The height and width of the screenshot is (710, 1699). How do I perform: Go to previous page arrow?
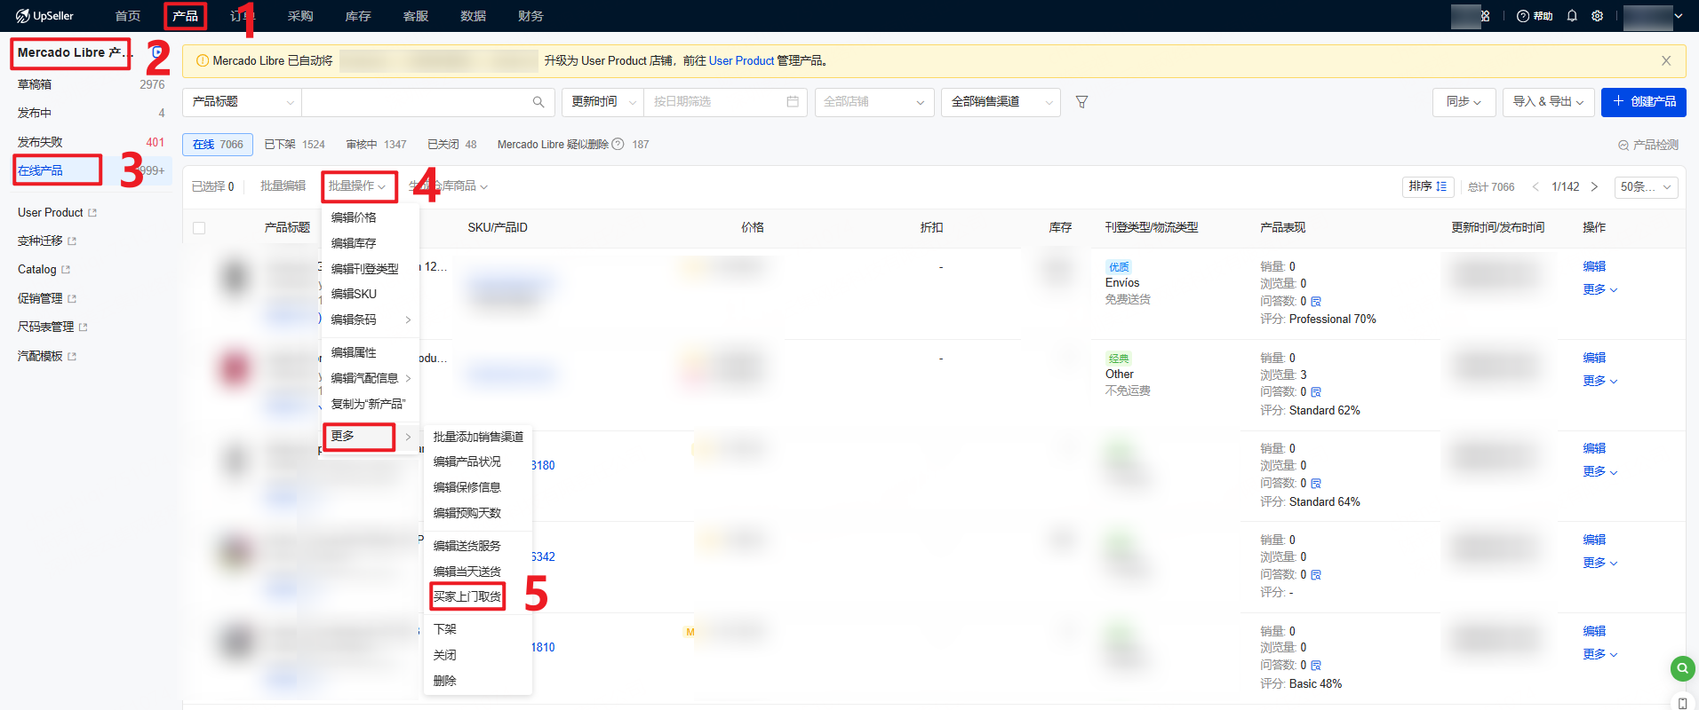(1535, 186)
